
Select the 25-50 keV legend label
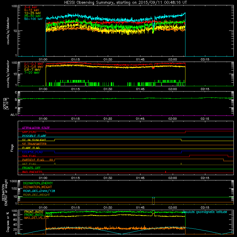click(32, 16)
